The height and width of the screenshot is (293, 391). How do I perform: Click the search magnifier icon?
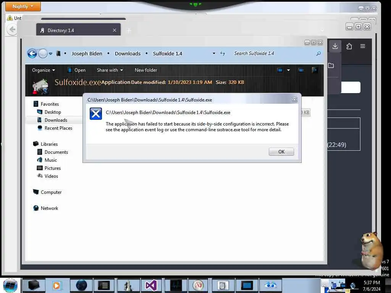point(318,53)
